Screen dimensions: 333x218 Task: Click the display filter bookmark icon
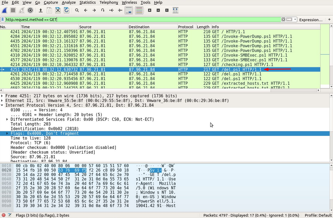pyautogui.click(x=3, y=20)
